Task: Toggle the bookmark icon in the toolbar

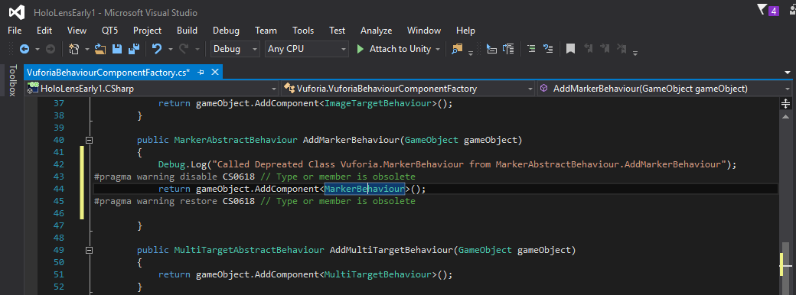Action: coord(571,49)
